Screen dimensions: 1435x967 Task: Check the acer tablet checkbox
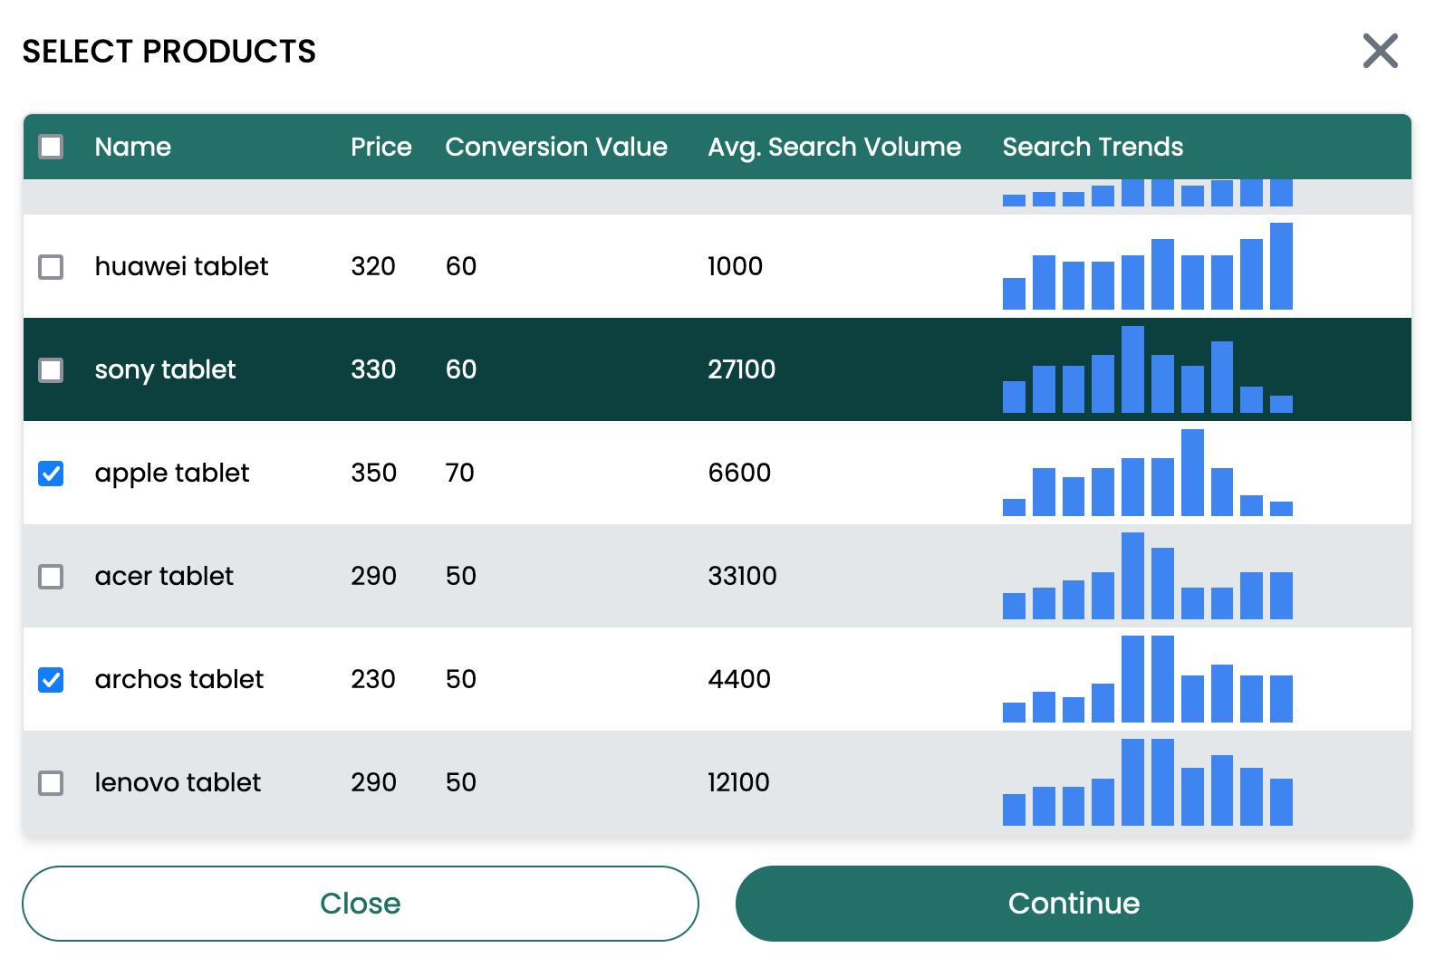51,577
